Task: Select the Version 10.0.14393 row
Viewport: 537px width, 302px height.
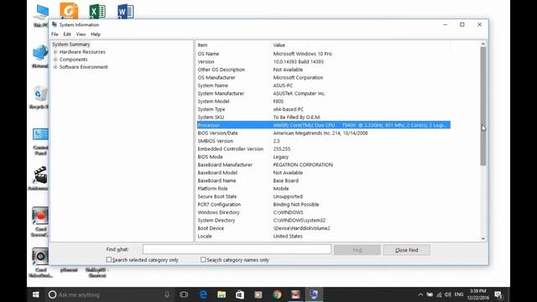Action: pos(324,61)
